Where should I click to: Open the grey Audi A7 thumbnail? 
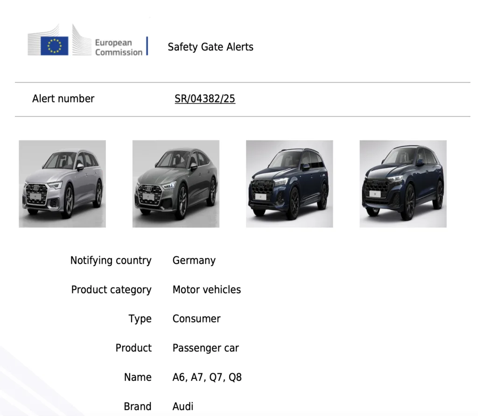(x=176, y=184)
